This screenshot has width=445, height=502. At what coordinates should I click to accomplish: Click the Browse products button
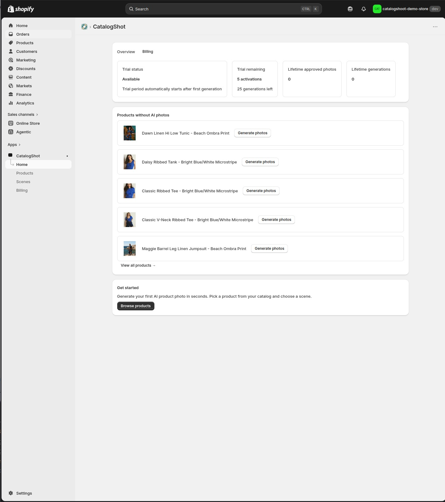pyautogui.click(x=136, y=306)
